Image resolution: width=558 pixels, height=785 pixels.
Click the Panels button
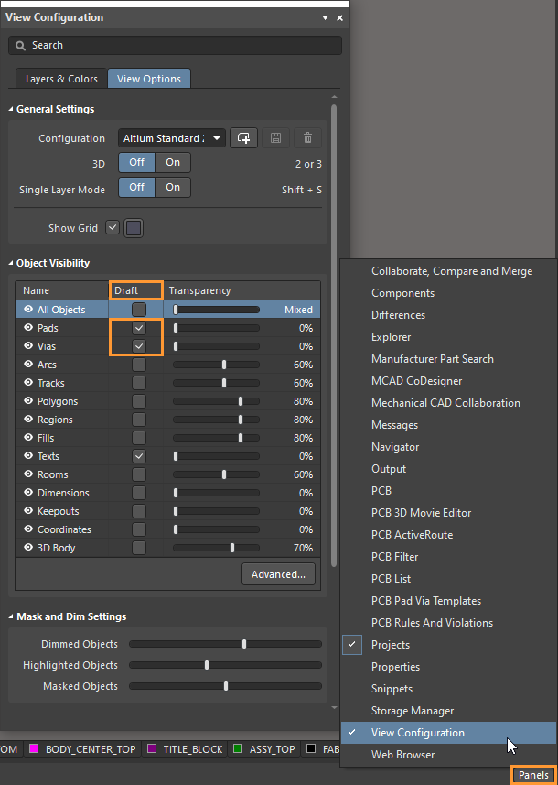[533, 775]
